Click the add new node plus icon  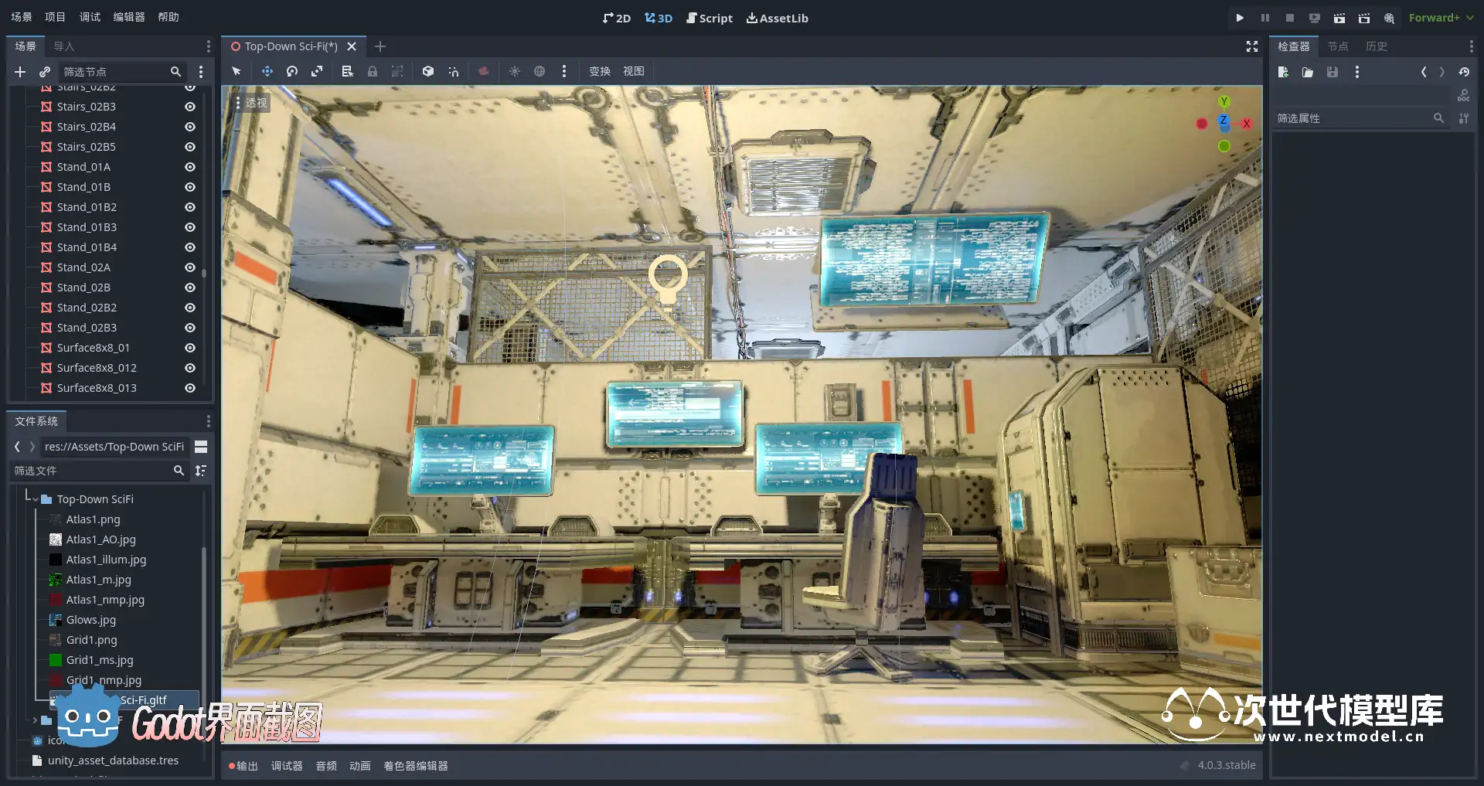20,72
